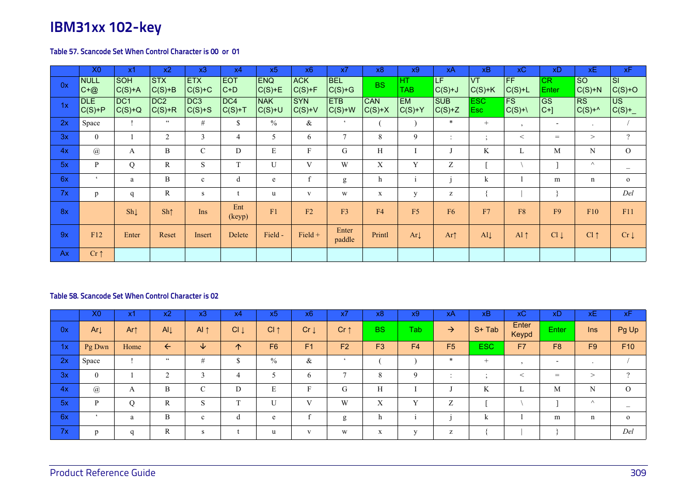
Task: Click the 'ETB C(S)+W' cell
Action: tap(345, 106)
